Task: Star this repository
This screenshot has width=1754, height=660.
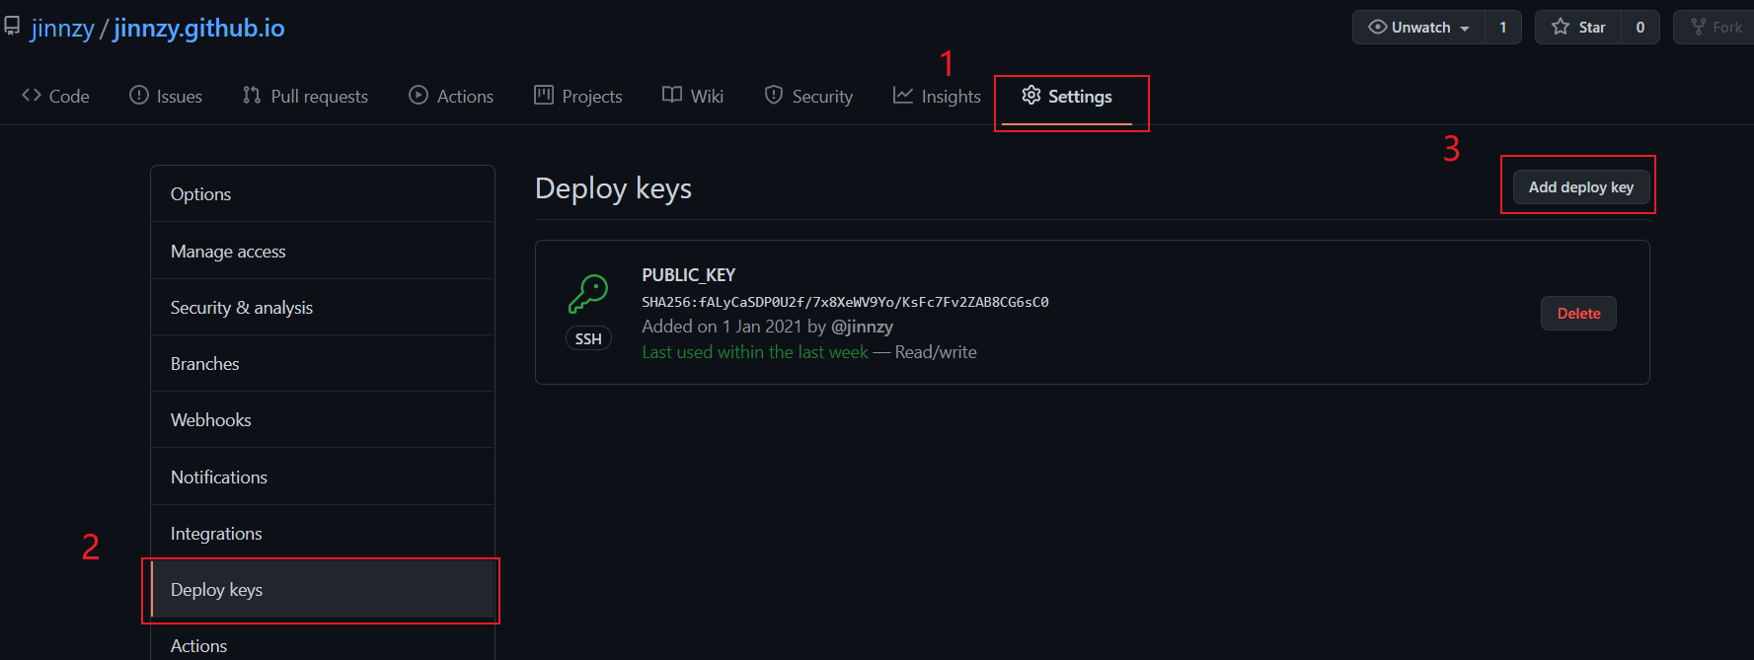Action: pos(1578,28)
